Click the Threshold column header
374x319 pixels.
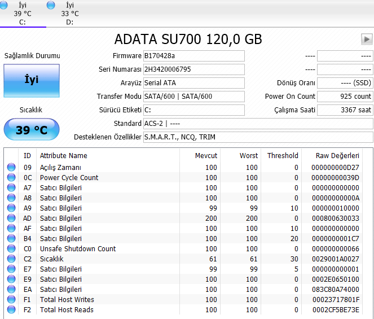click(x=283, y=155)
